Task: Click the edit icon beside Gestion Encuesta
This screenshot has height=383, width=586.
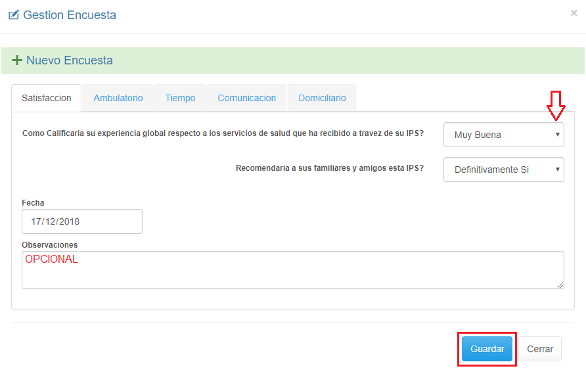Action: 13,14
